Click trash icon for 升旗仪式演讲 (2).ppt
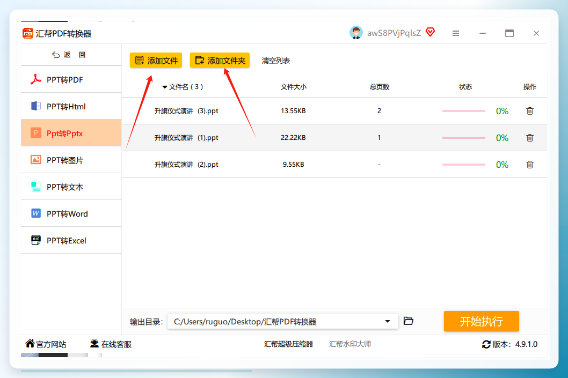Screen dimensions: 568x378 tap(529, 165)
